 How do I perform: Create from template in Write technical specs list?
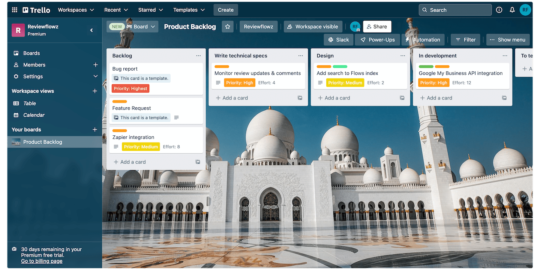tap(300, 98)
